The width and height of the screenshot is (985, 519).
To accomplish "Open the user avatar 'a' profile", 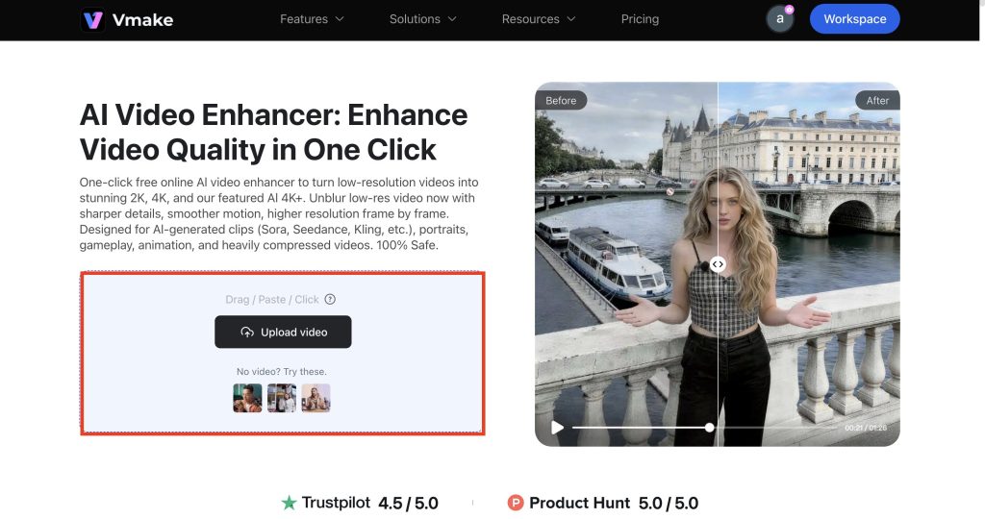I will (x=779, y=19).
